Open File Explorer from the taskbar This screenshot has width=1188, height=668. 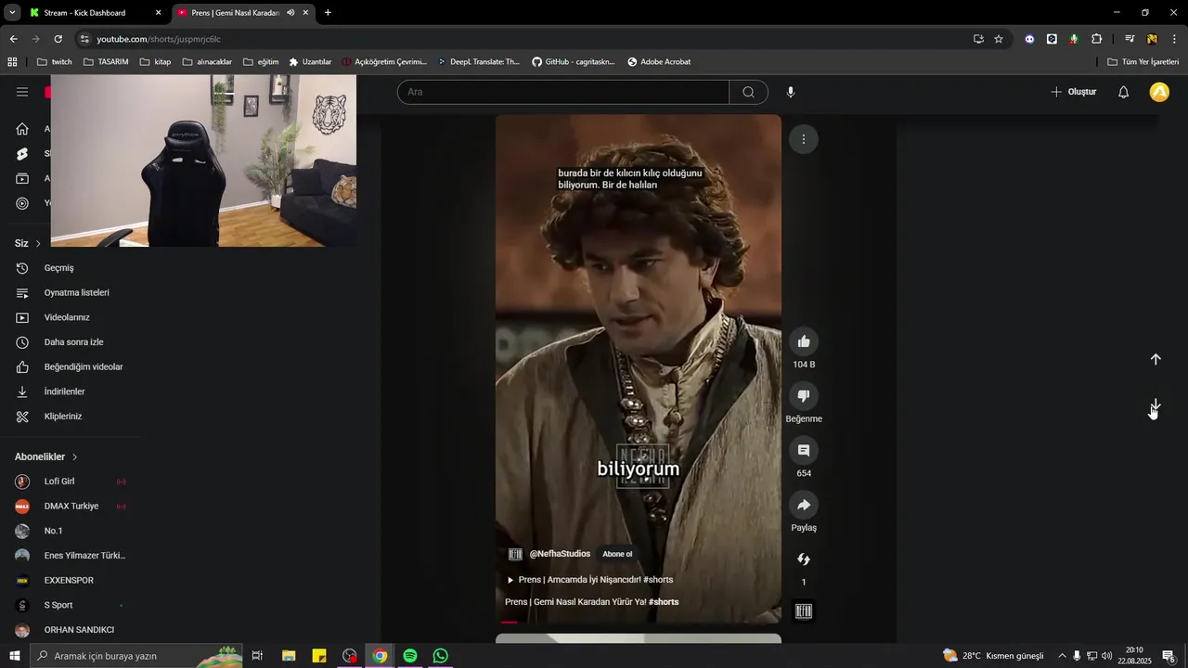(x=289, y=656)
